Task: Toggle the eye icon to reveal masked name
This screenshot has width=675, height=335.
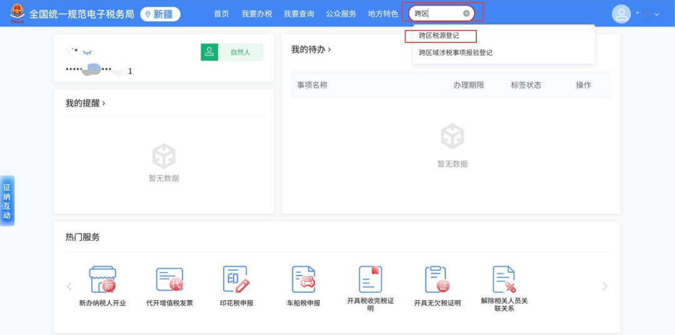Action: pyautogui.click(x=87, y=52)
